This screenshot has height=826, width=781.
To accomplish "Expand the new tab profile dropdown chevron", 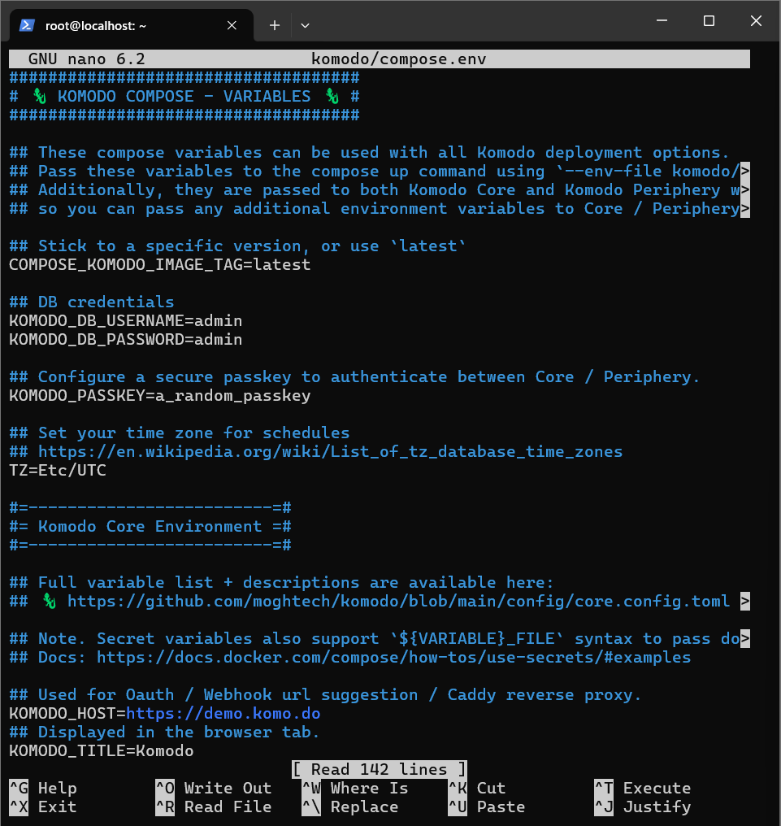I will 305,25.
